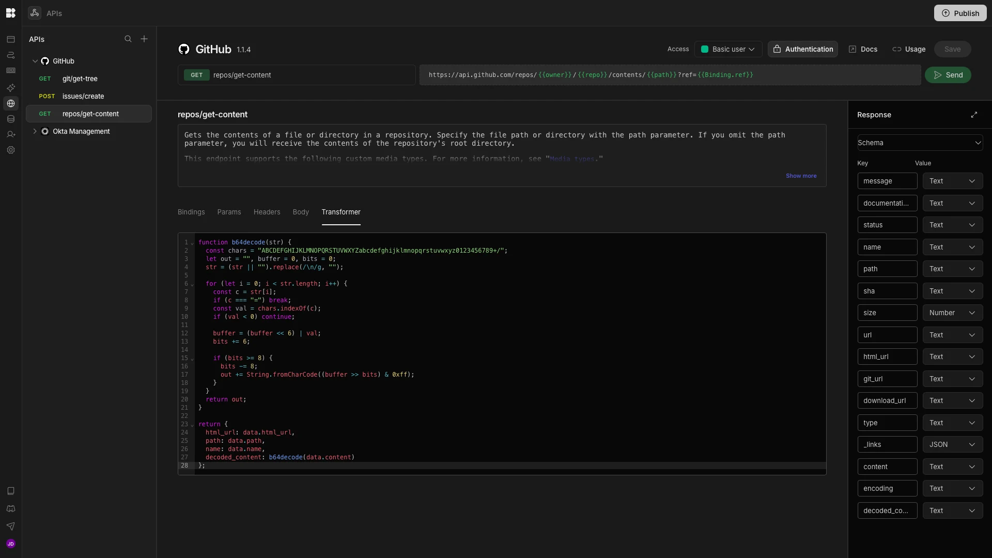Screen dimensions: 992x558
Task: Switch to the Bindings tab
Action: (191, 212)
